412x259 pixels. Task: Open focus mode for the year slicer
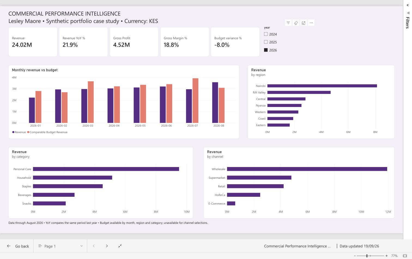(x=304, y=23)
